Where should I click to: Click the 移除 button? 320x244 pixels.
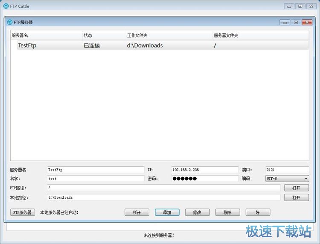(x=227, y=212)
